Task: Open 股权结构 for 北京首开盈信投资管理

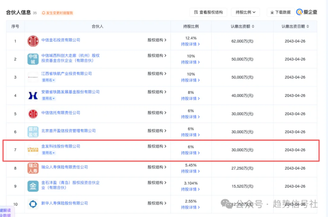Action: 157,131
